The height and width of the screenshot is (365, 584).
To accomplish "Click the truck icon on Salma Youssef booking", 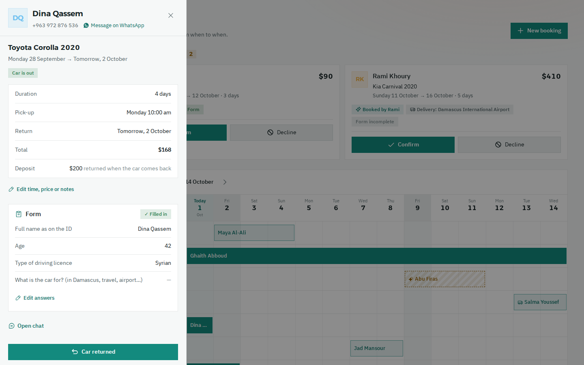I will pos(520,302).
